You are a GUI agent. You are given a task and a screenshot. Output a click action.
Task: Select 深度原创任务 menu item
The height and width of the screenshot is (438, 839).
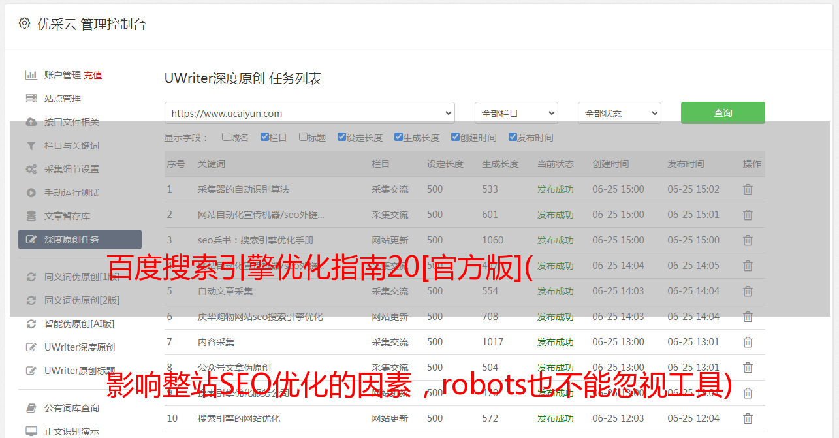tap(80, 240)
